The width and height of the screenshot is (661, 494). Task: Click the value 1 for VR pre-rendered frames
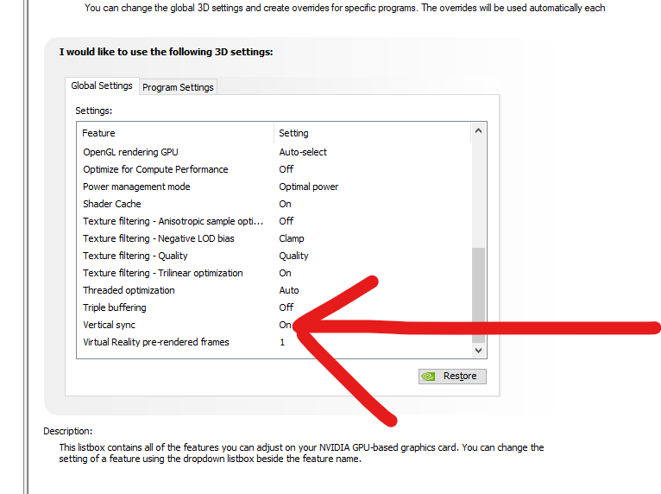click(x=282, y=342)
